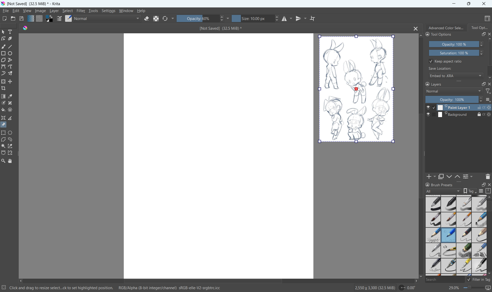Toggle eraser mode in toolbar
The image size is (492, 292).
147,19
